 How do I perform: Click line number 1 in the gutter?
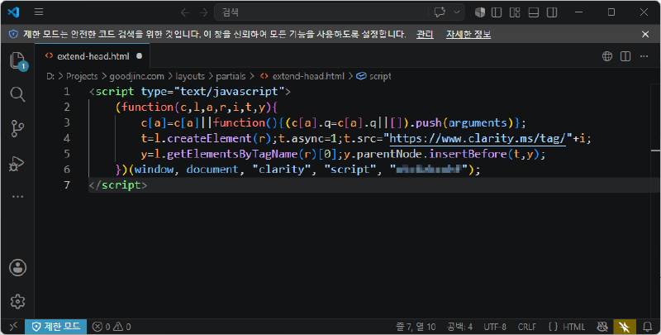pos(67,92)
